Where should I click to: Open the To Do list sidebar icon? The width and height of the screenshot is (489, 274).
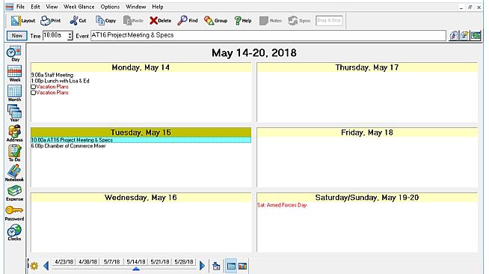[14, 153]
